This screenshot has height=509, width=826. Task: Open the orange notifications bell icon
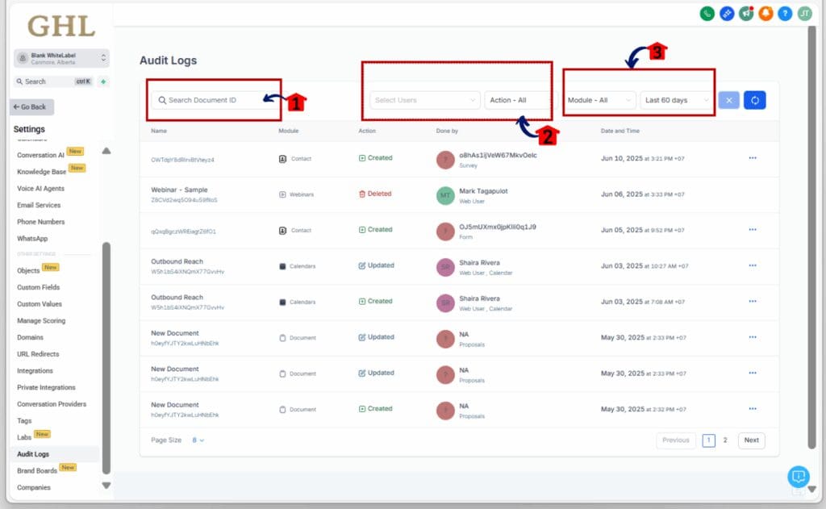[766, 14]
